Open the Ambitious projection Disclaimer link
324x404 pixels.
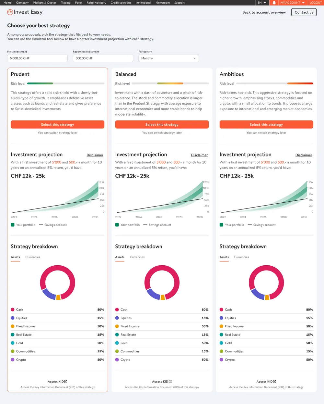(304, 155)
